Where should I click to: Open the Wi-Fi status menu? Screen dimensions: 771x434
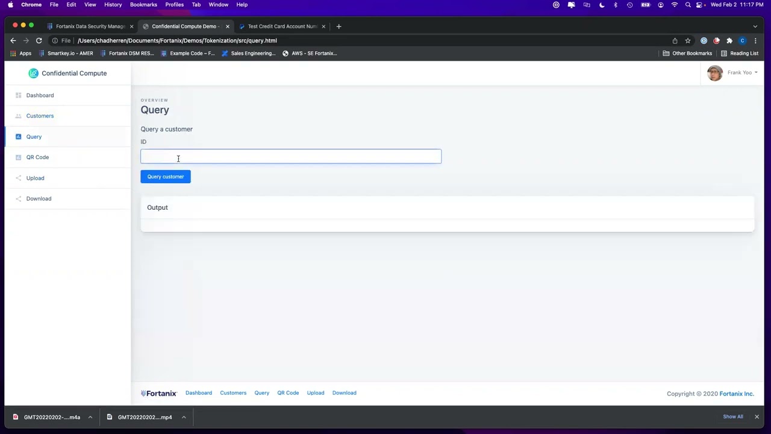(x=674, y=5)
